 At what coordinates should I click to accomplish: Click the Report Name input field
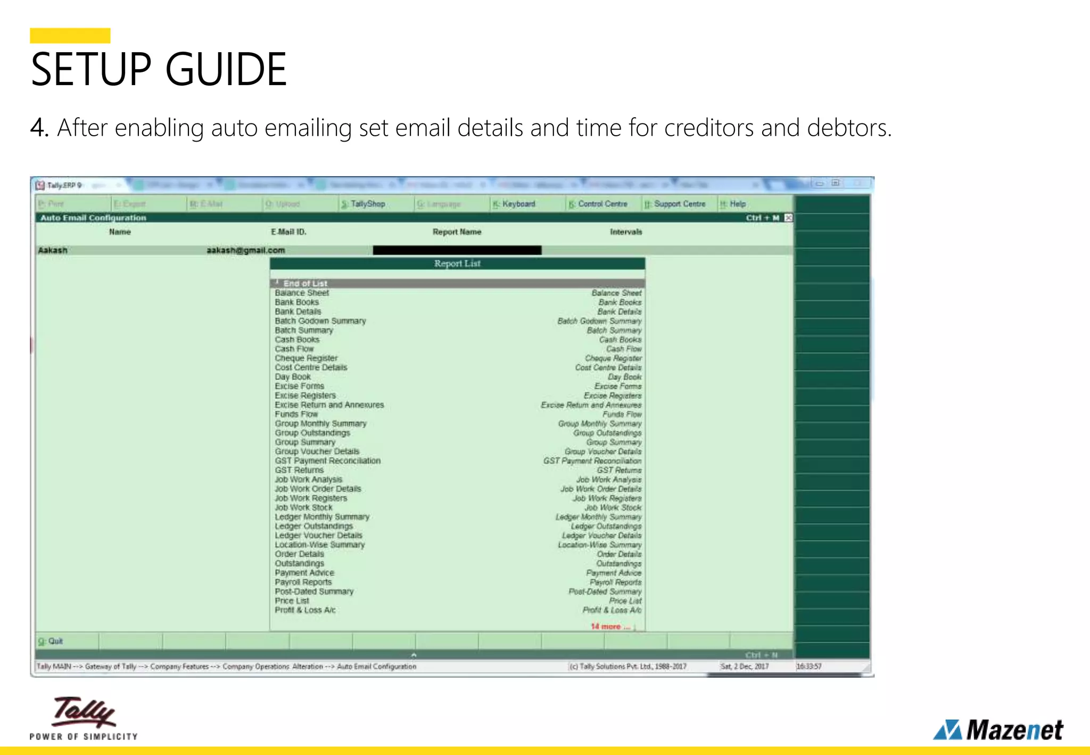point(457,250)
